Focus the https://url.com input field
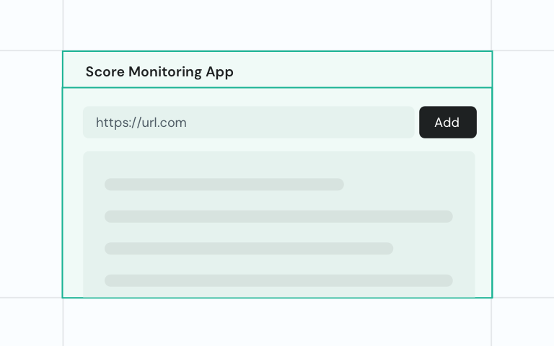Image resolution: width=554 pixels, height=346 pixels. [x=248, y=123]
